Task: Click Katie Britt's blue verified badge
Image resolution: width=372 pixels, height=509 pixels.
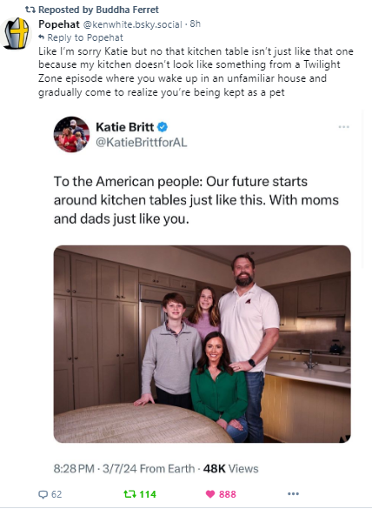Action: pyautogui.click(x=163, y=127)
